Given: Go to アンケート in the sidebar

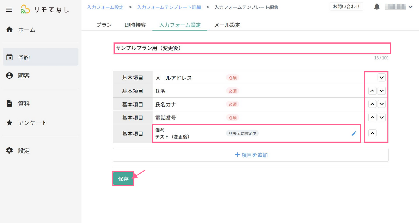Looking at the screenshot, I should [32, 123].
